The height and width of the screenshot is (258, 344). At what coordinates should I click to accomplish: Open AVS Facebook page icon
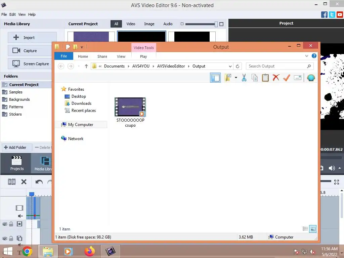[x=324, y=15]
